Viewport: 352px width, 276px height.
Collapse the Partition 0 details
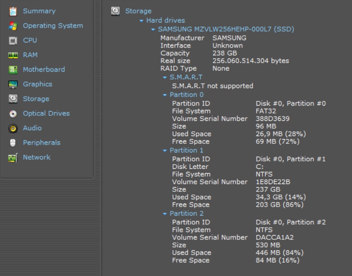165,95
